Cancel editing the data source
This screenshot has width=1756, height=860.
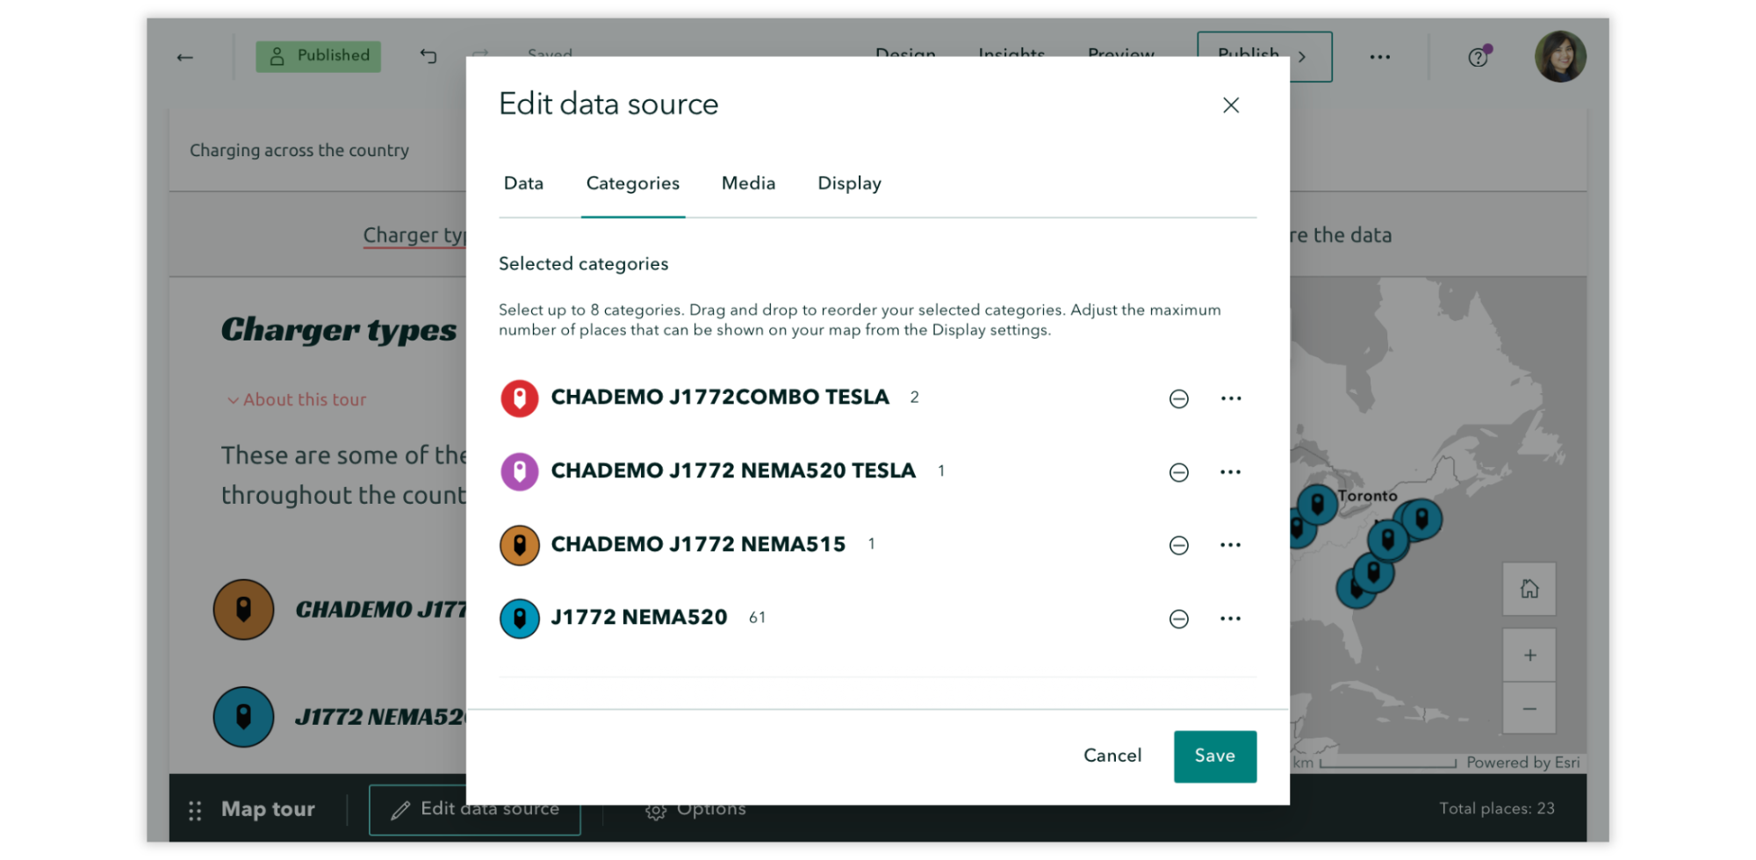1112,756
